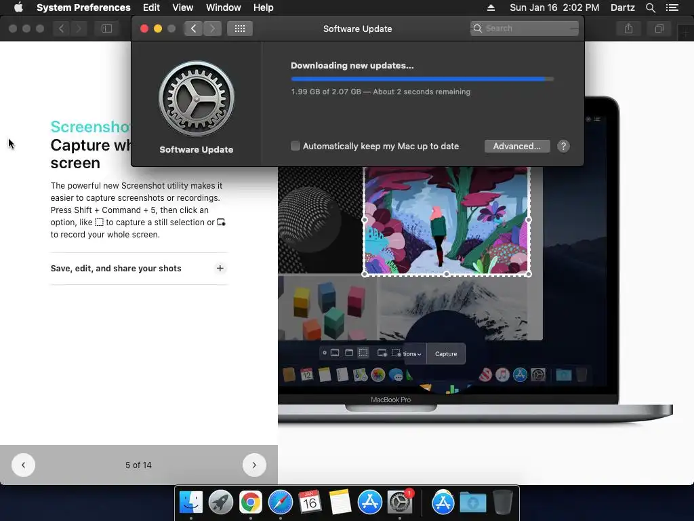Show all preferences grid button
This screenshot has width=694, height=521.
(x=240, y=28)
